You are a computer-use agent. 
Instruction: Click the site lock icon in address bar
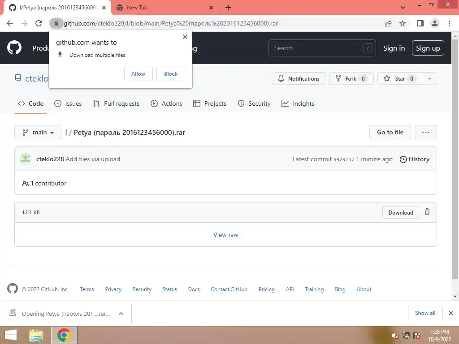pos(56,23)
